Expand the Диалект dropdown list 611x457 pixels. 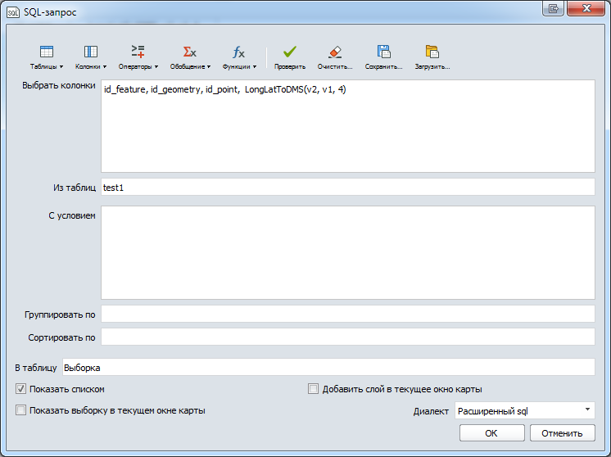(524, 410)
